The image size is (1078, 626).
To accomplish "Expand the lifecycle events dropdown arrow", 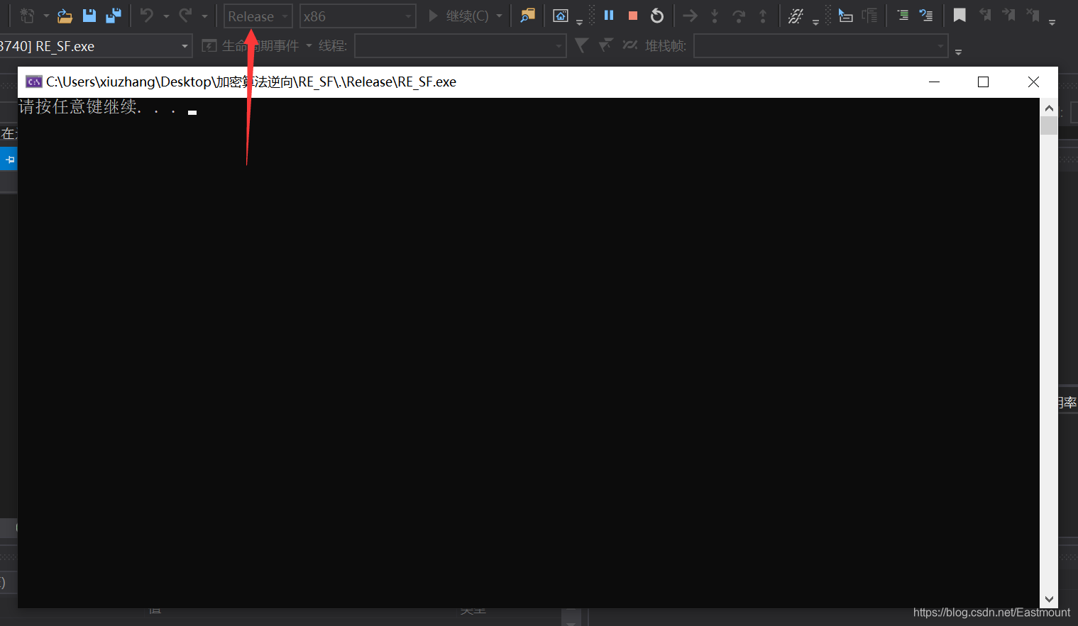I will (309, 46).
